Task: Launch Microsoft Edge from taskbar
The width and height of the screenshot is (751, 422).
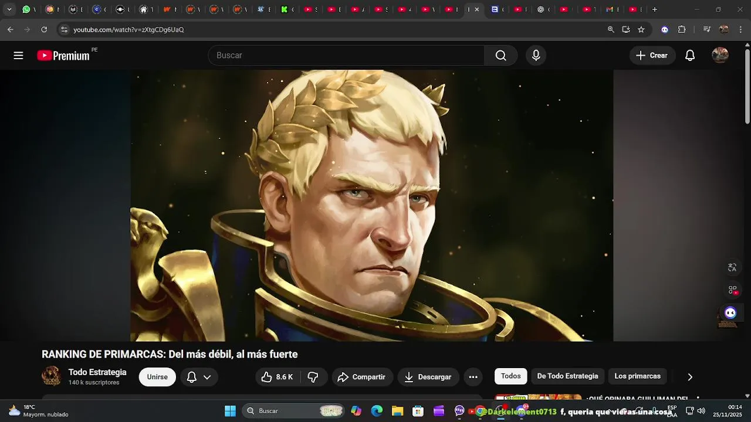Action: pyautogui.click(x=377, y=411)
